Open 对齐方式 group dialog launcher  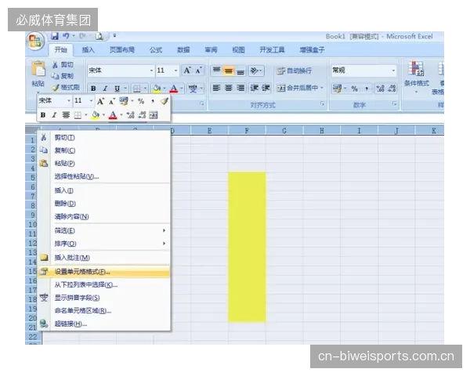click(x=322, y=103)
